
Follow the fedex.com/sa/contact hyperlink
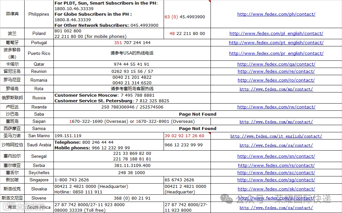[276, 145]
